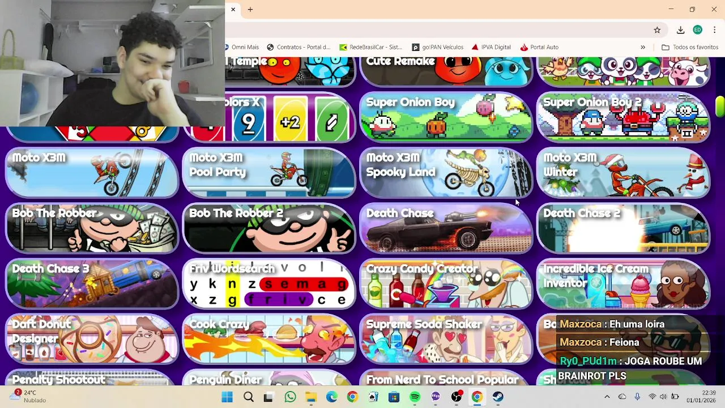Open battery status tray icon
Screen dimensions: 725x408
(675, 397)
